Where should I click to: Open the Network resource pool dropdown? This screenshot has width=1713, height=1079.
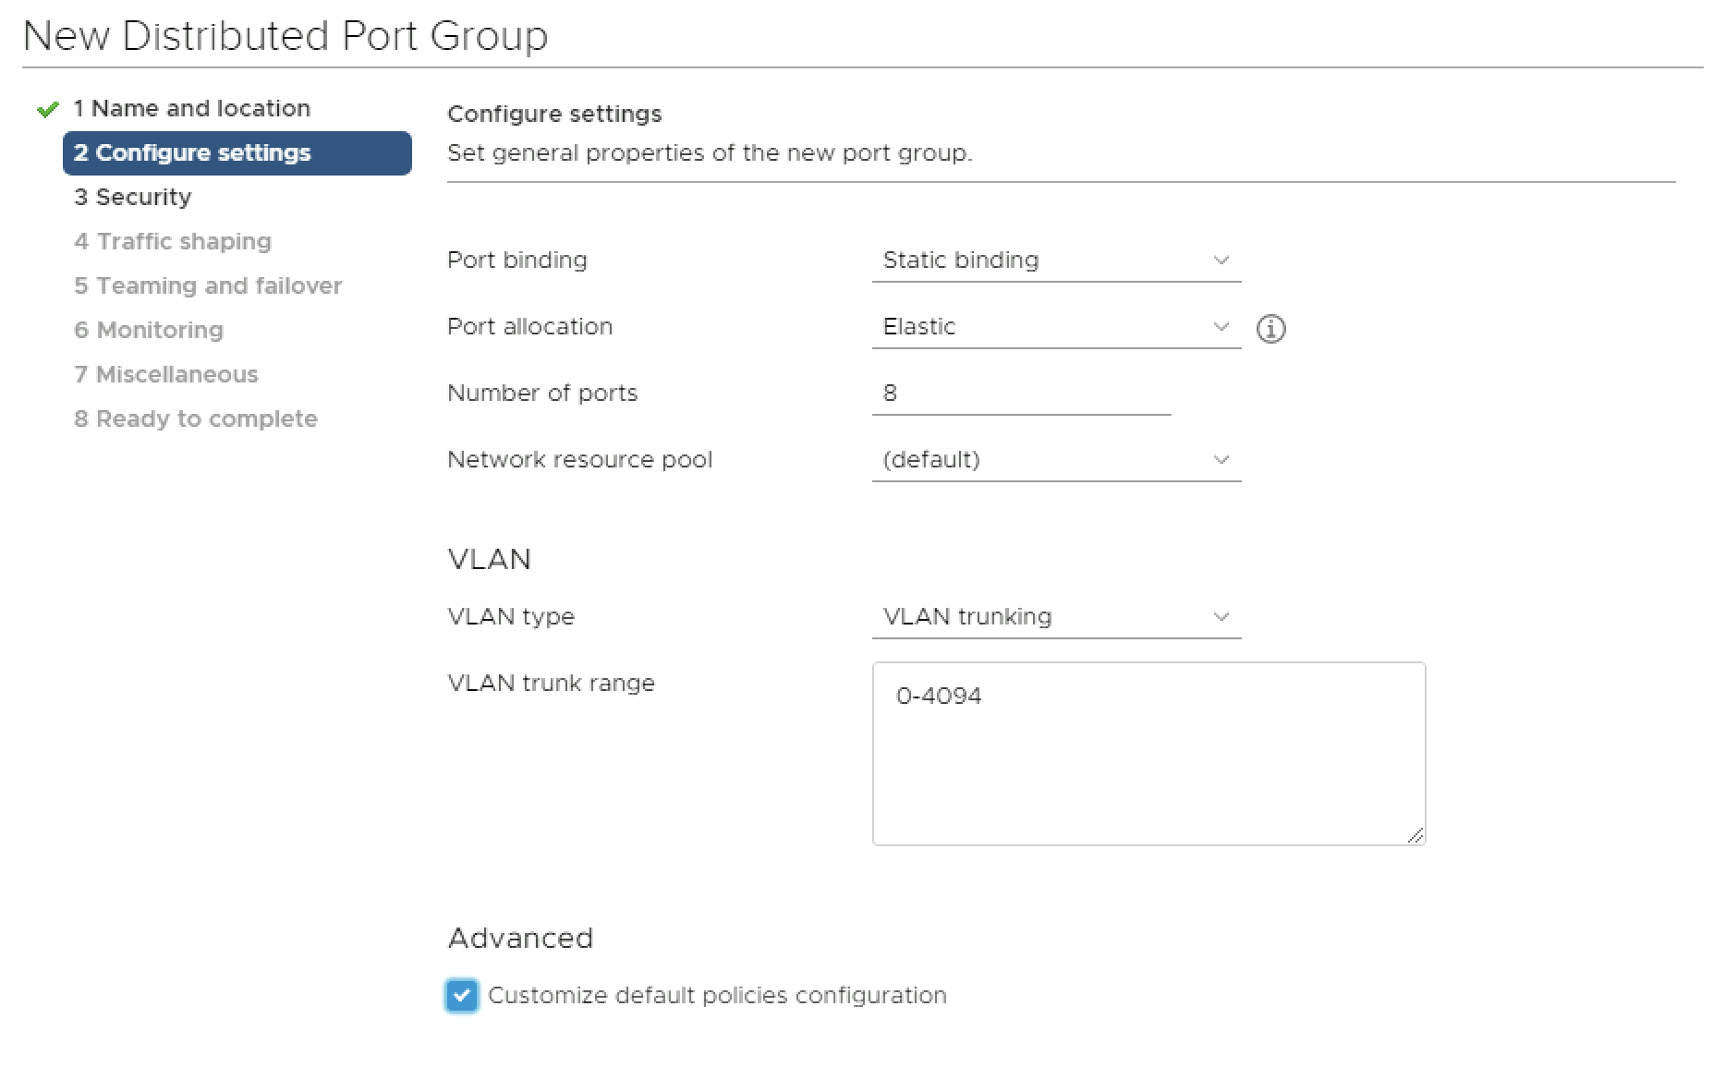click(1055, 460)
